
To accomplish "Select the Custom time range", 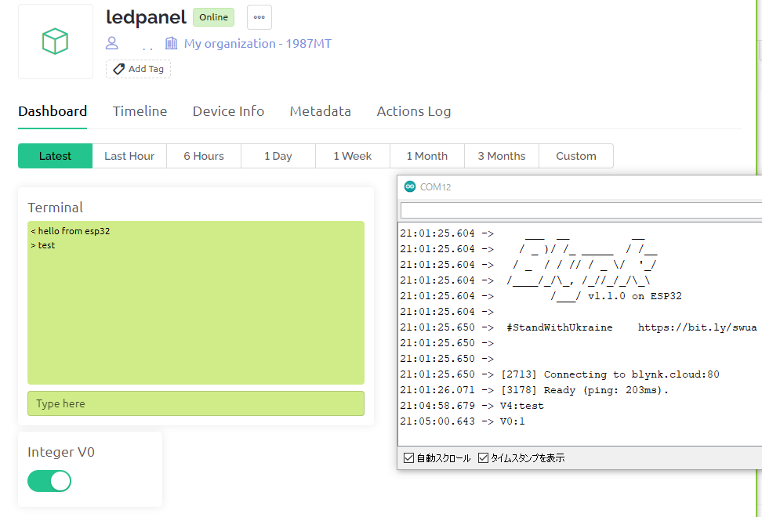I will [x=576, y=156].
